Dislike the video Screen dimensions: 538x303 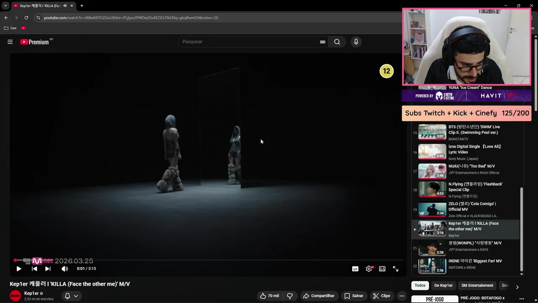point(290,296)
